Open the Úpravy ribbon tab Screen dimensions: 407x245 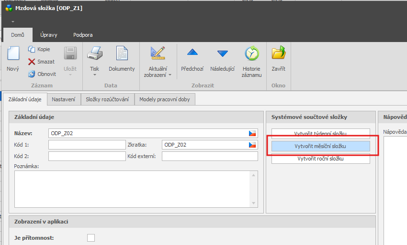click(49, 35)
